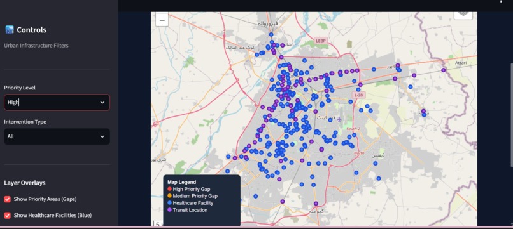Image resolution: width=513 pixels, height=229 pixels.
Task: Click the Transit Location legend label
Action: pos(190,210)
